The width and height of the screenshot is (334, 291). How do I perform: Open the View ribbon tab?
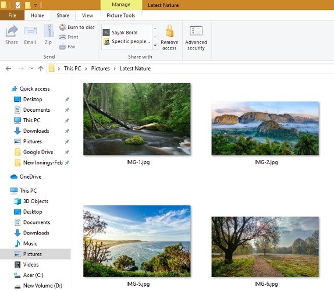click(87, 15)
